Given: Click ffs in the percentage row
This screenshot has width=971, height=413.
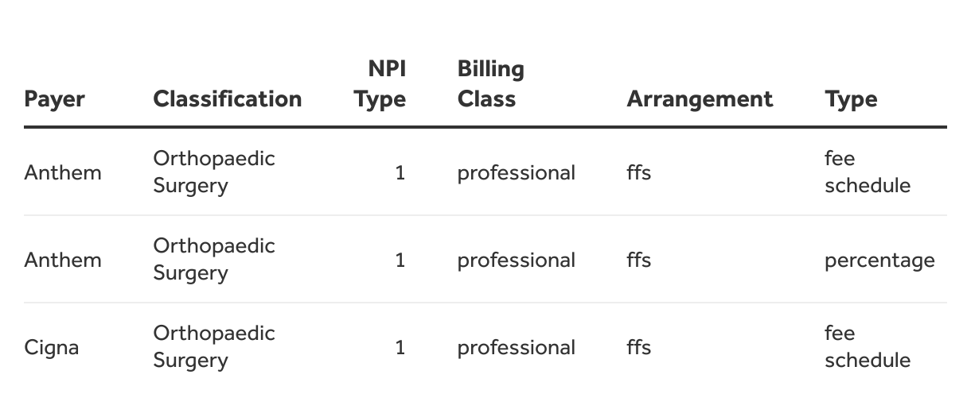Looking at the screenshot, I should pyautogui.click(x=639, y=260).
